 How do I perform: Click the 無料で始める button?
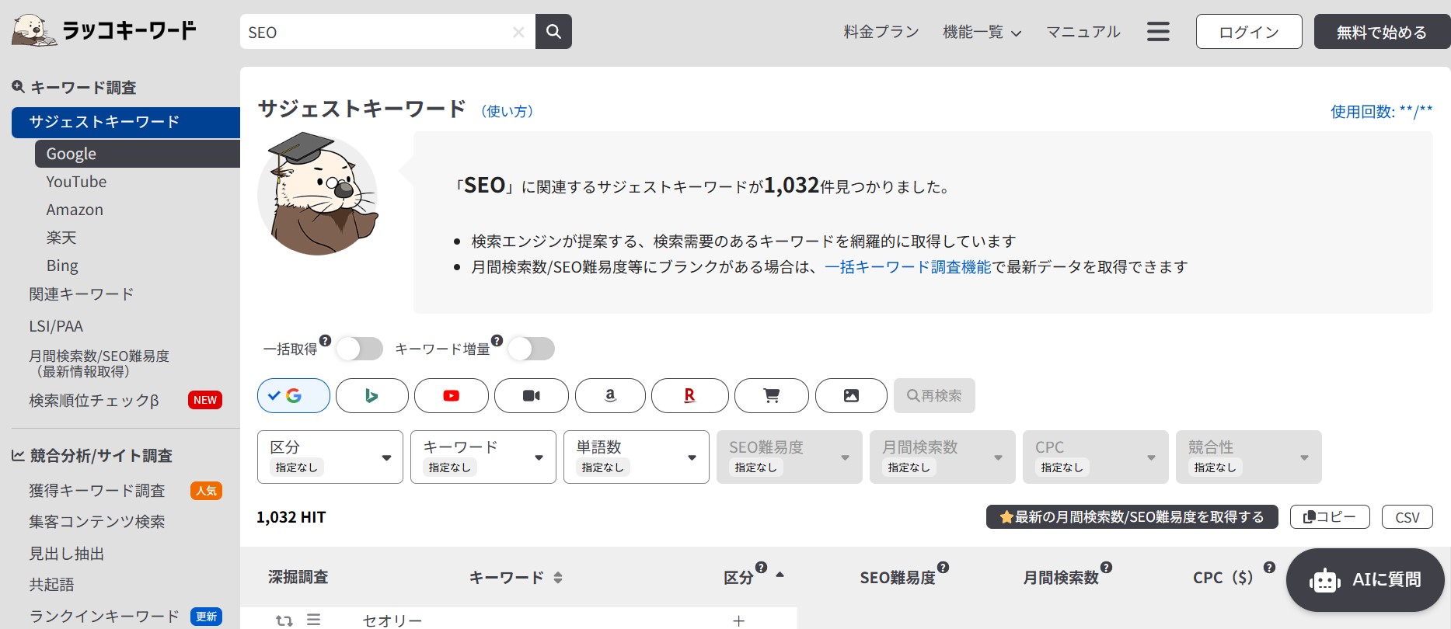pyautogui.click(x=1382, y=32)
